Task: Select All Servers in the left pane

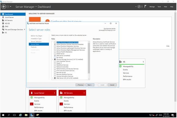Action: 13,20
